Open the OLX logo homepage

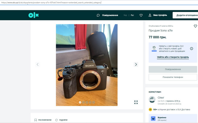[x=33, y=15]
